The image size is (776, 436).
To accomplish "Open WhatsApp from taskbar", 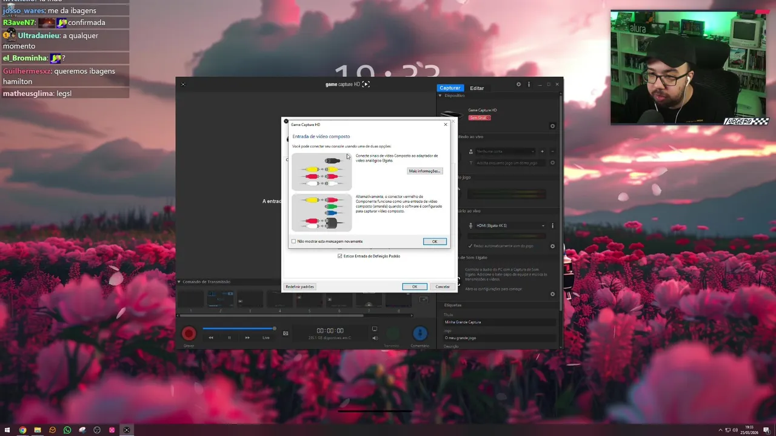I will (x=67, y=430).
